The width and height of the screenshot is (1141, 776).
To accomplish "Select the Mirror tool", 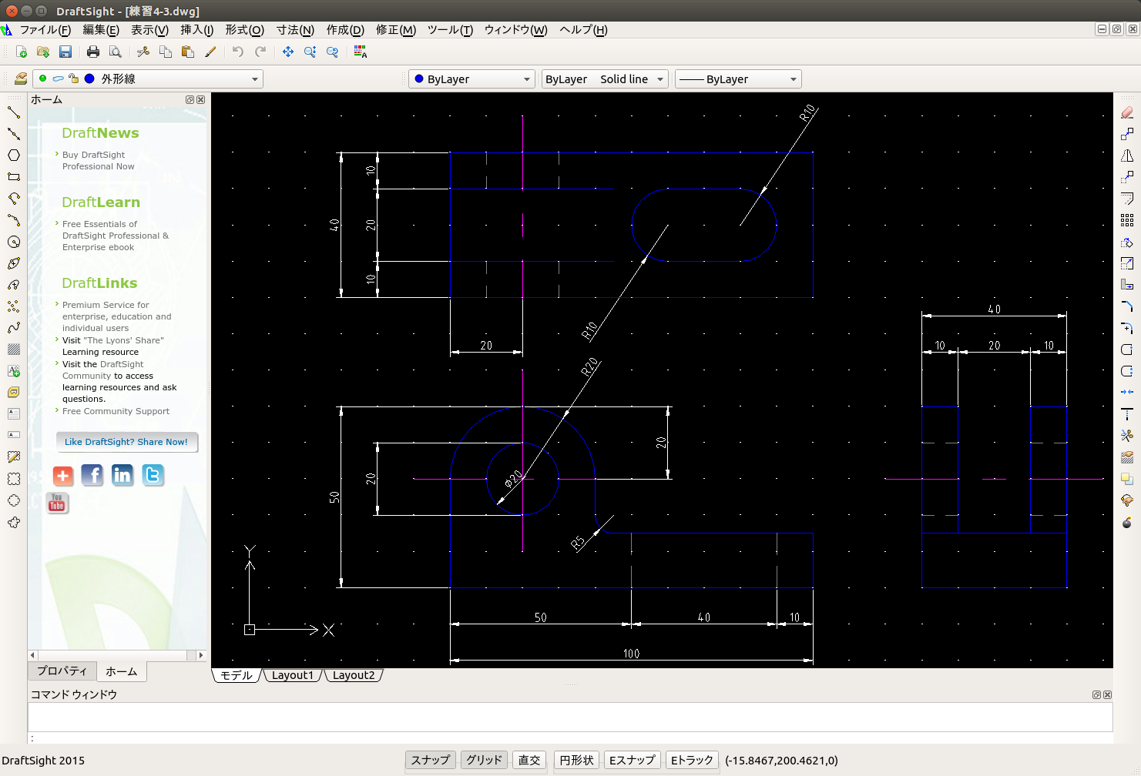I will pyautogui.click(x=1127, y=156).
